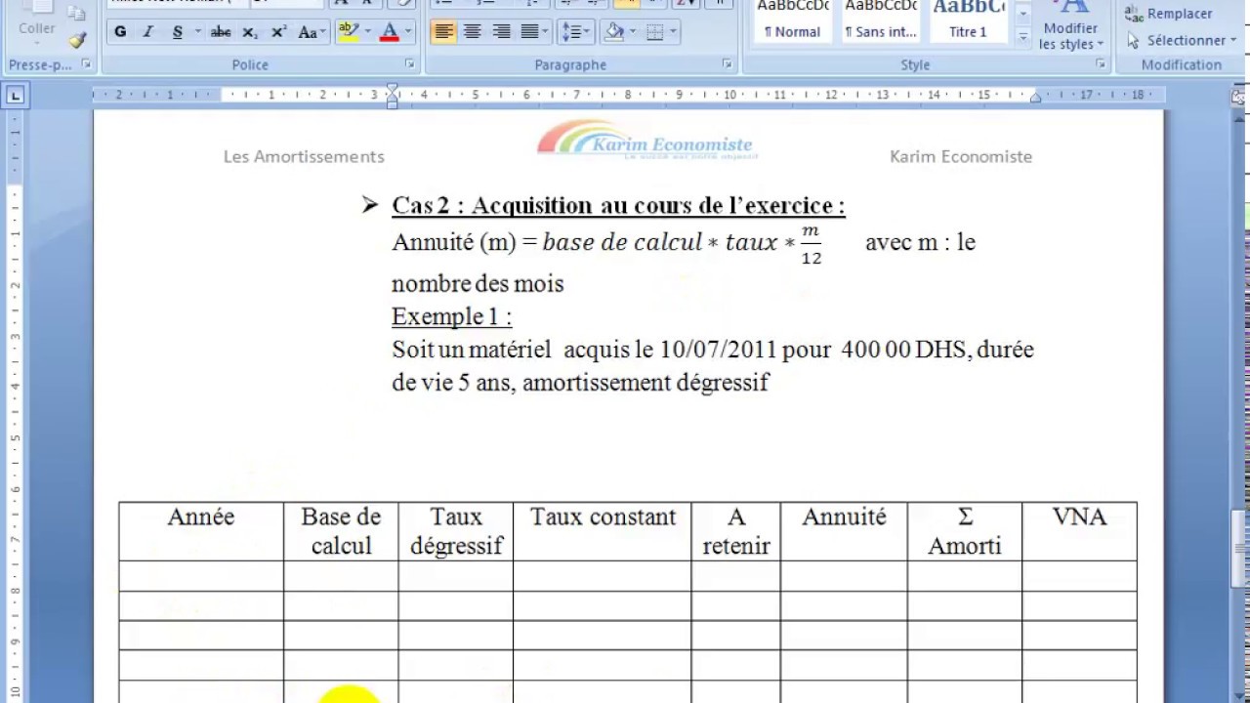
Task: Click the 'Base de calcul' header cell
Action: pos(341,531)
